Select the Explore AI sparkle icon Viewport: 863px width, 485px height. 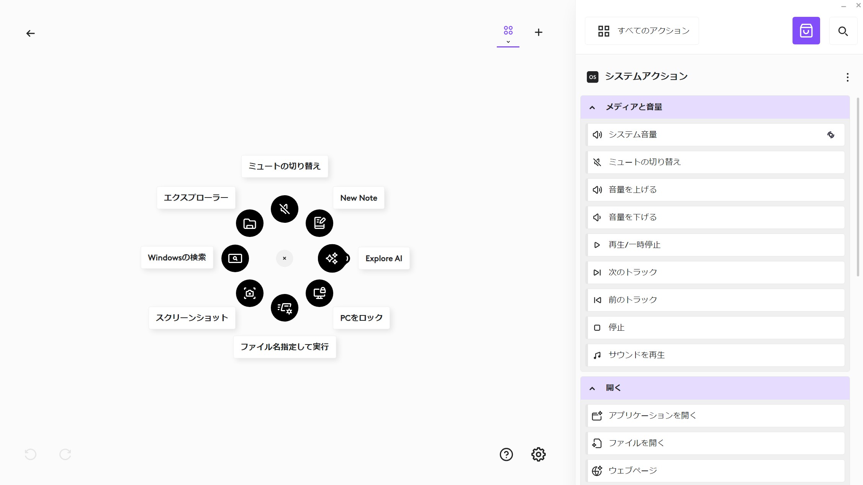pyautogui.click(x=332, y=258)
